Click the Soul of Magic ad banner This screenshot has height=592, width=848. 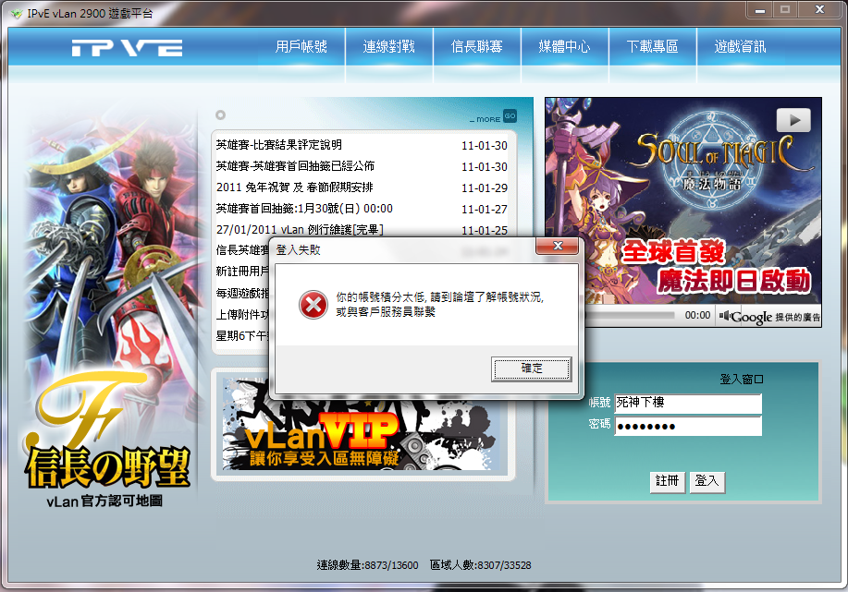tap(683, 199)
